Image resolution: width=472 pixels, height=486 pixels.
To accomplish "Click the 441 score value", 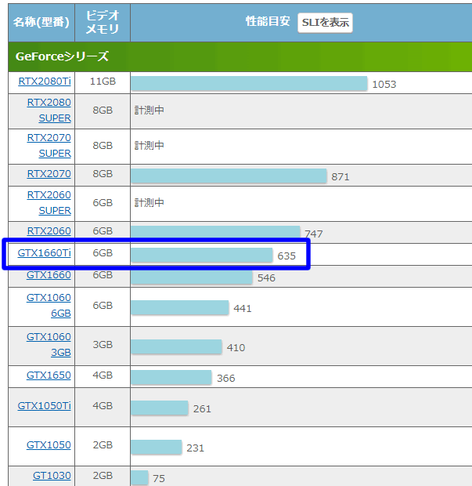I will pos(243,309).
